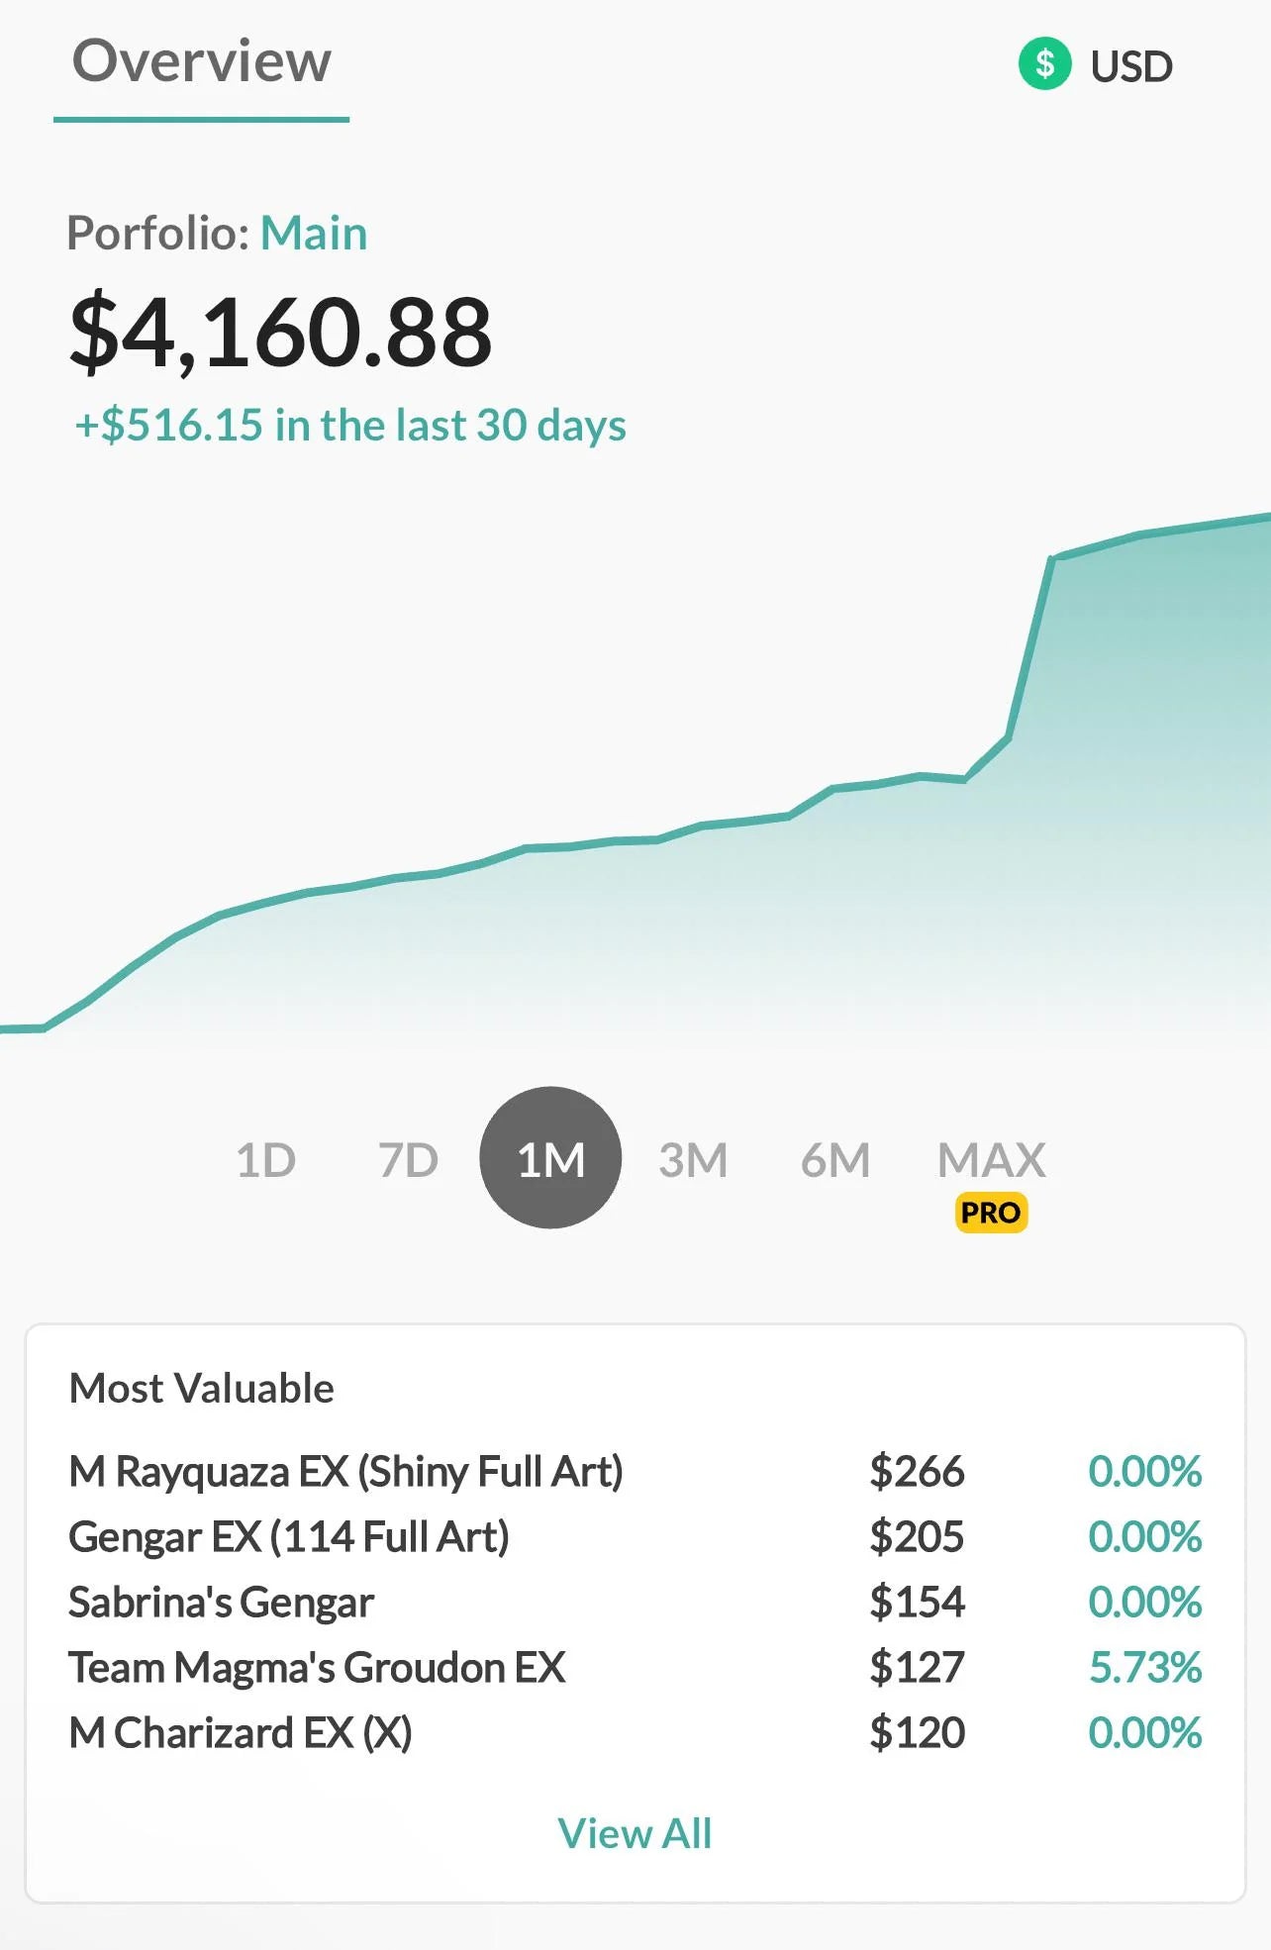The image size is (1271, 1950).
Task: Select the MAX time range
Action: (x=991, y=1158)
